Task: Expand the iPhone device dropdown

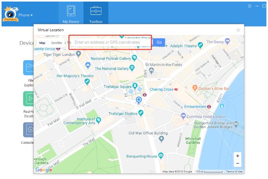Action: coord(25,15)
